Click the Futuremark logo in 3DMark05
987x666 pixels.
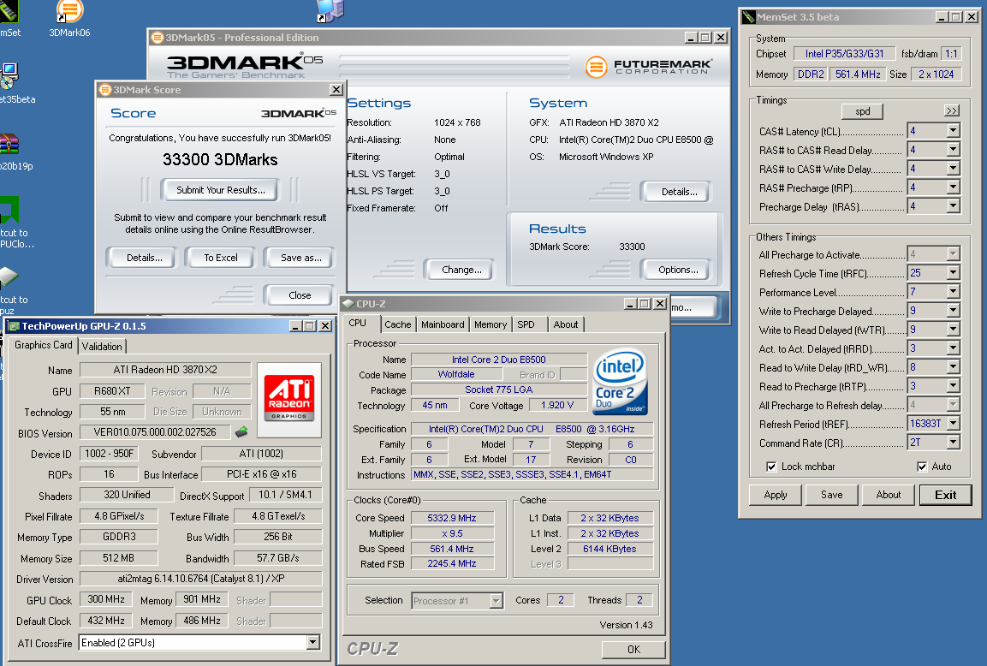click(x=648, y=66)
